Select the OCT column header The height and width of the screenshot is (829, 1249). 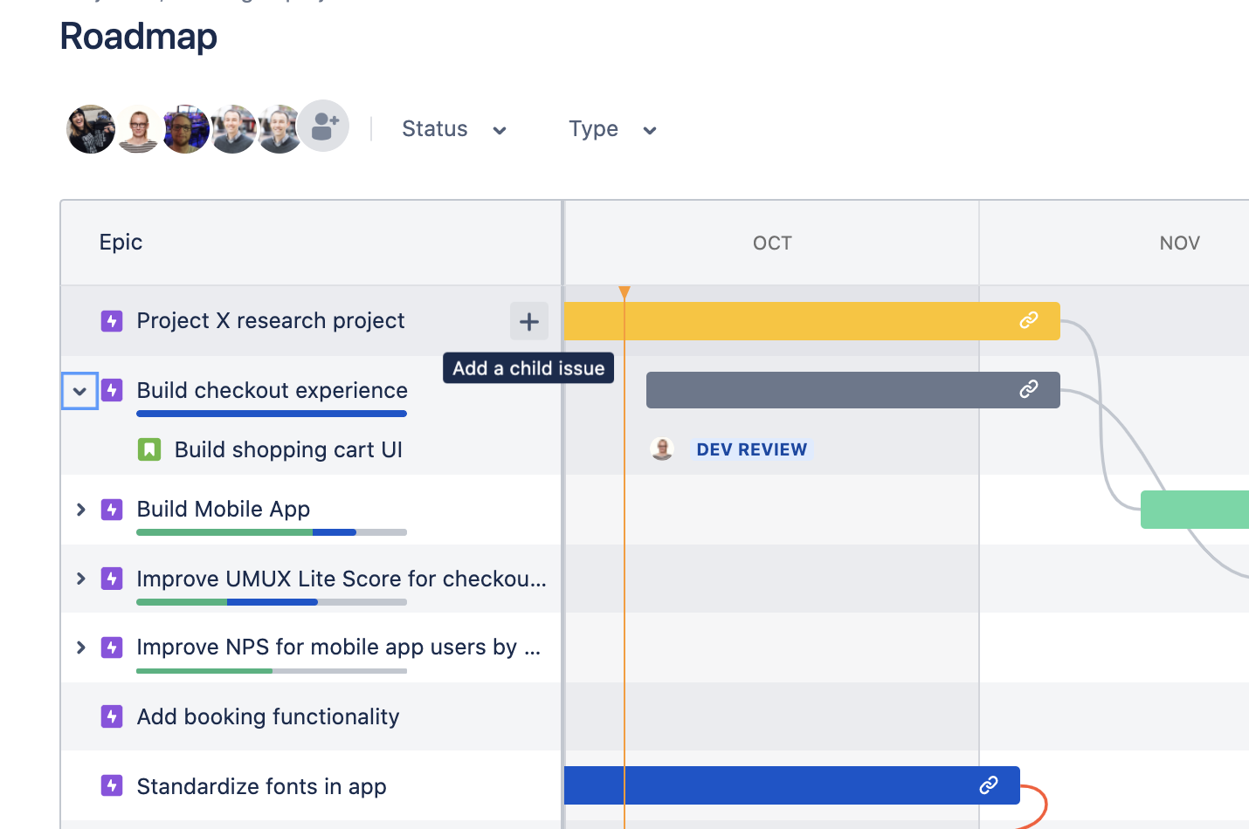pos(771,243)
